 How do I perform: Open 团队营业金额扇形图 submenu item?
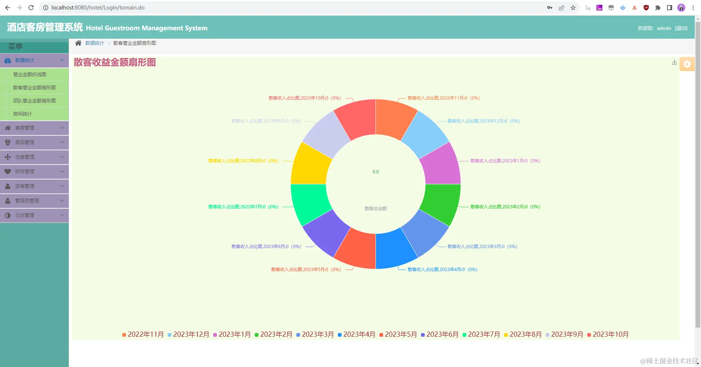(34, 101)
